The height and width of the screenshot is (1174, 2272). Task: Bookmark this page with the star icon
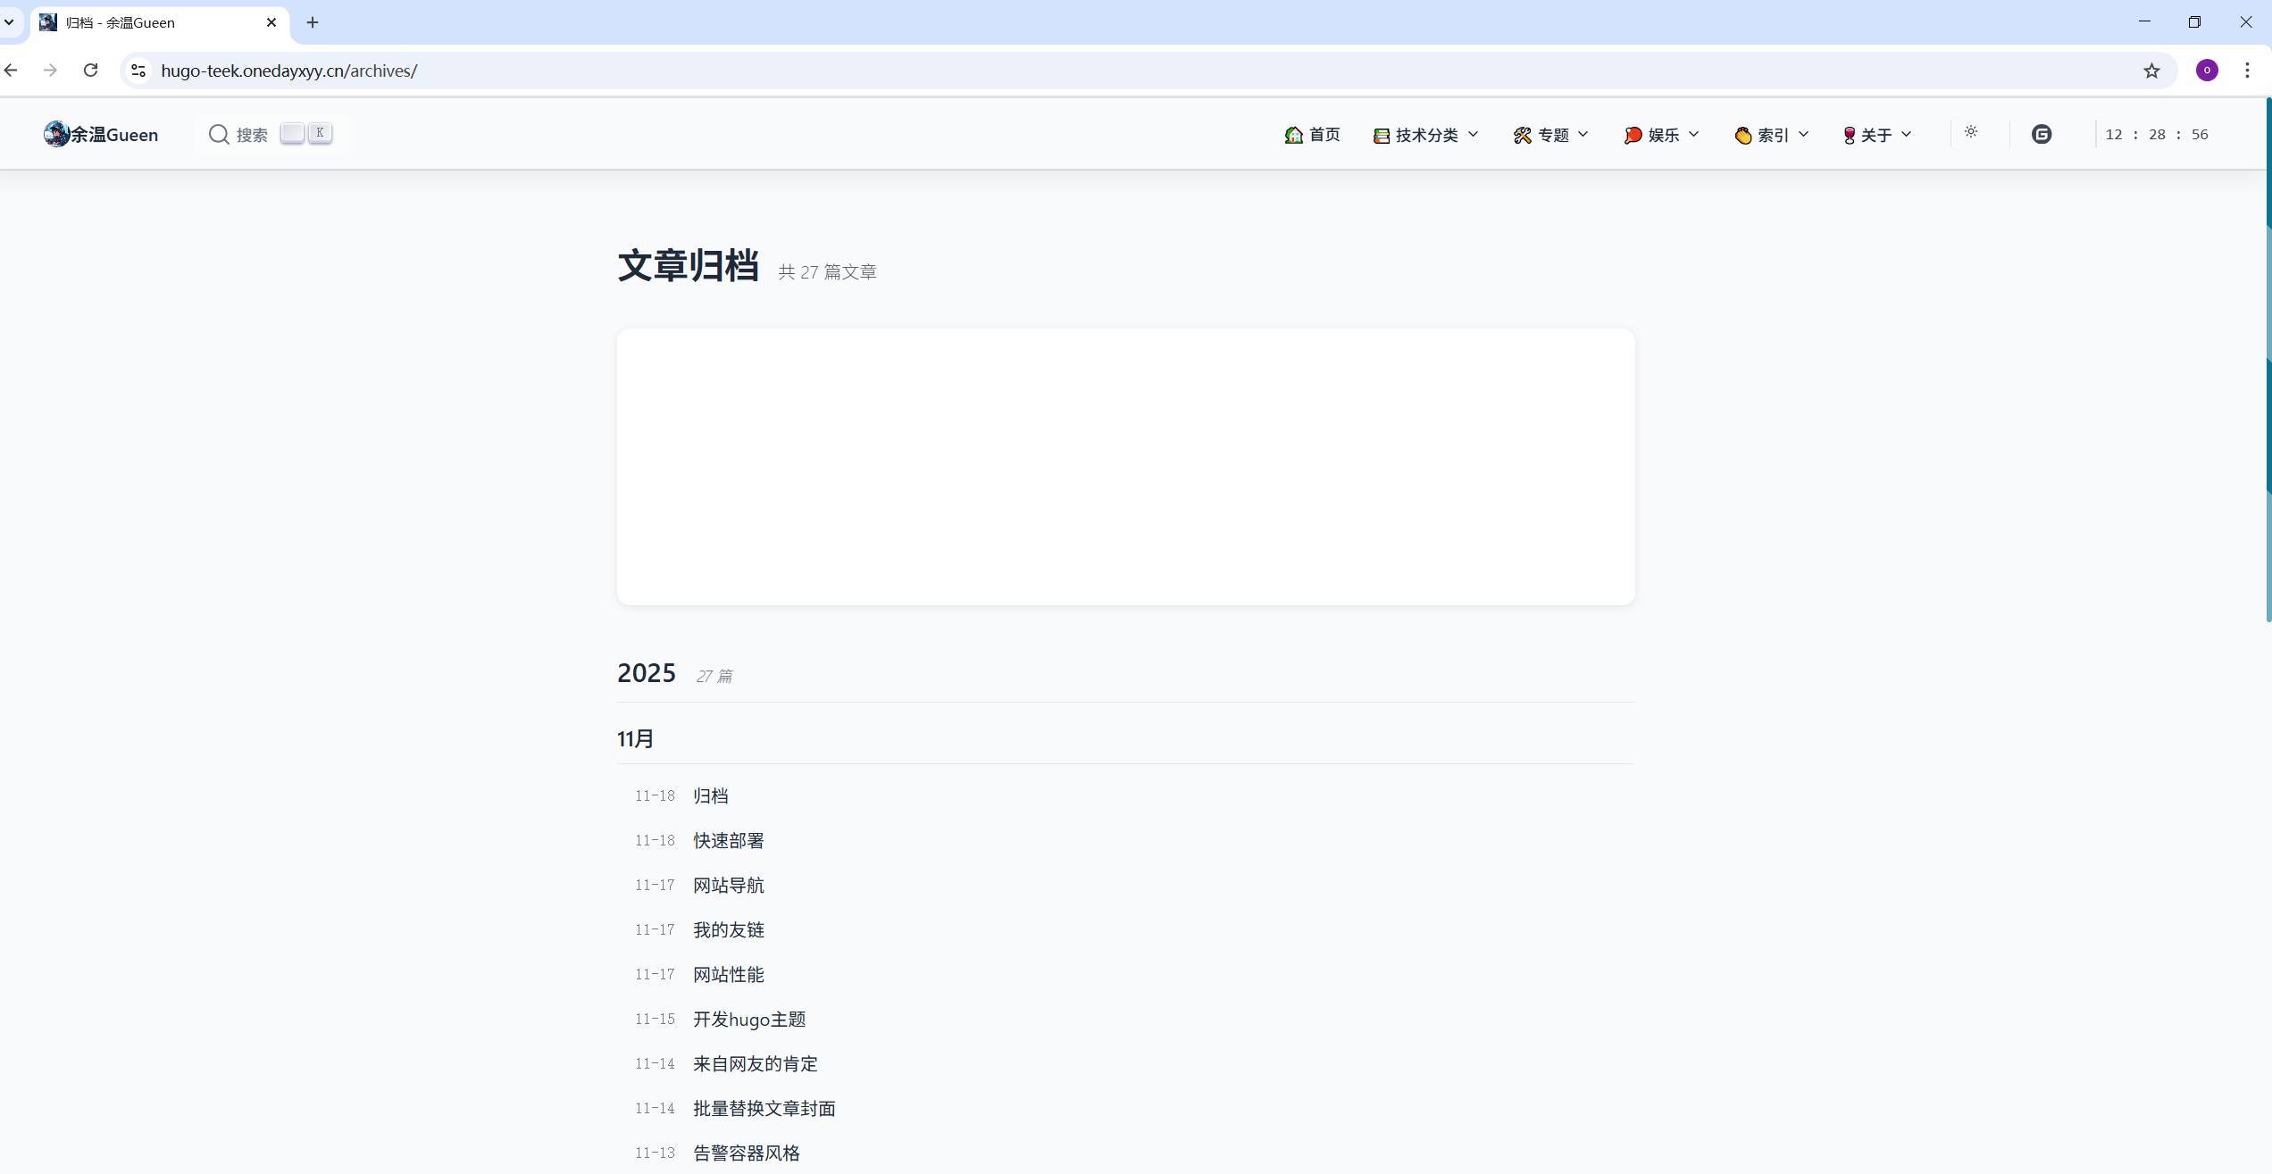click(x=2151, y=71)
